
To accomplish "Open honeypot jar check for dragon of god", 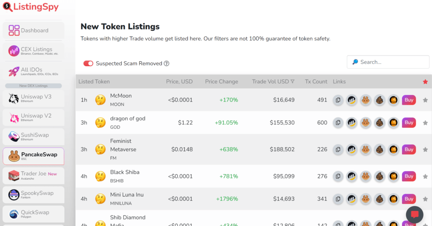I will pos(394,123).
